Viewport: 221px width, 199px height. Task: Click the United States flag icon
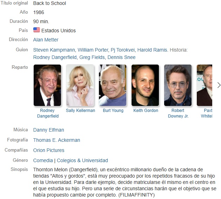pos(36,30)
